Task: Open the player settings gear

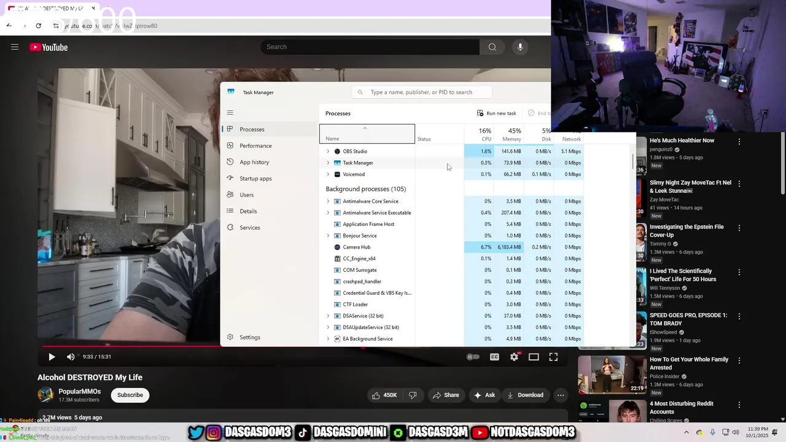Action: pos(514,357)
